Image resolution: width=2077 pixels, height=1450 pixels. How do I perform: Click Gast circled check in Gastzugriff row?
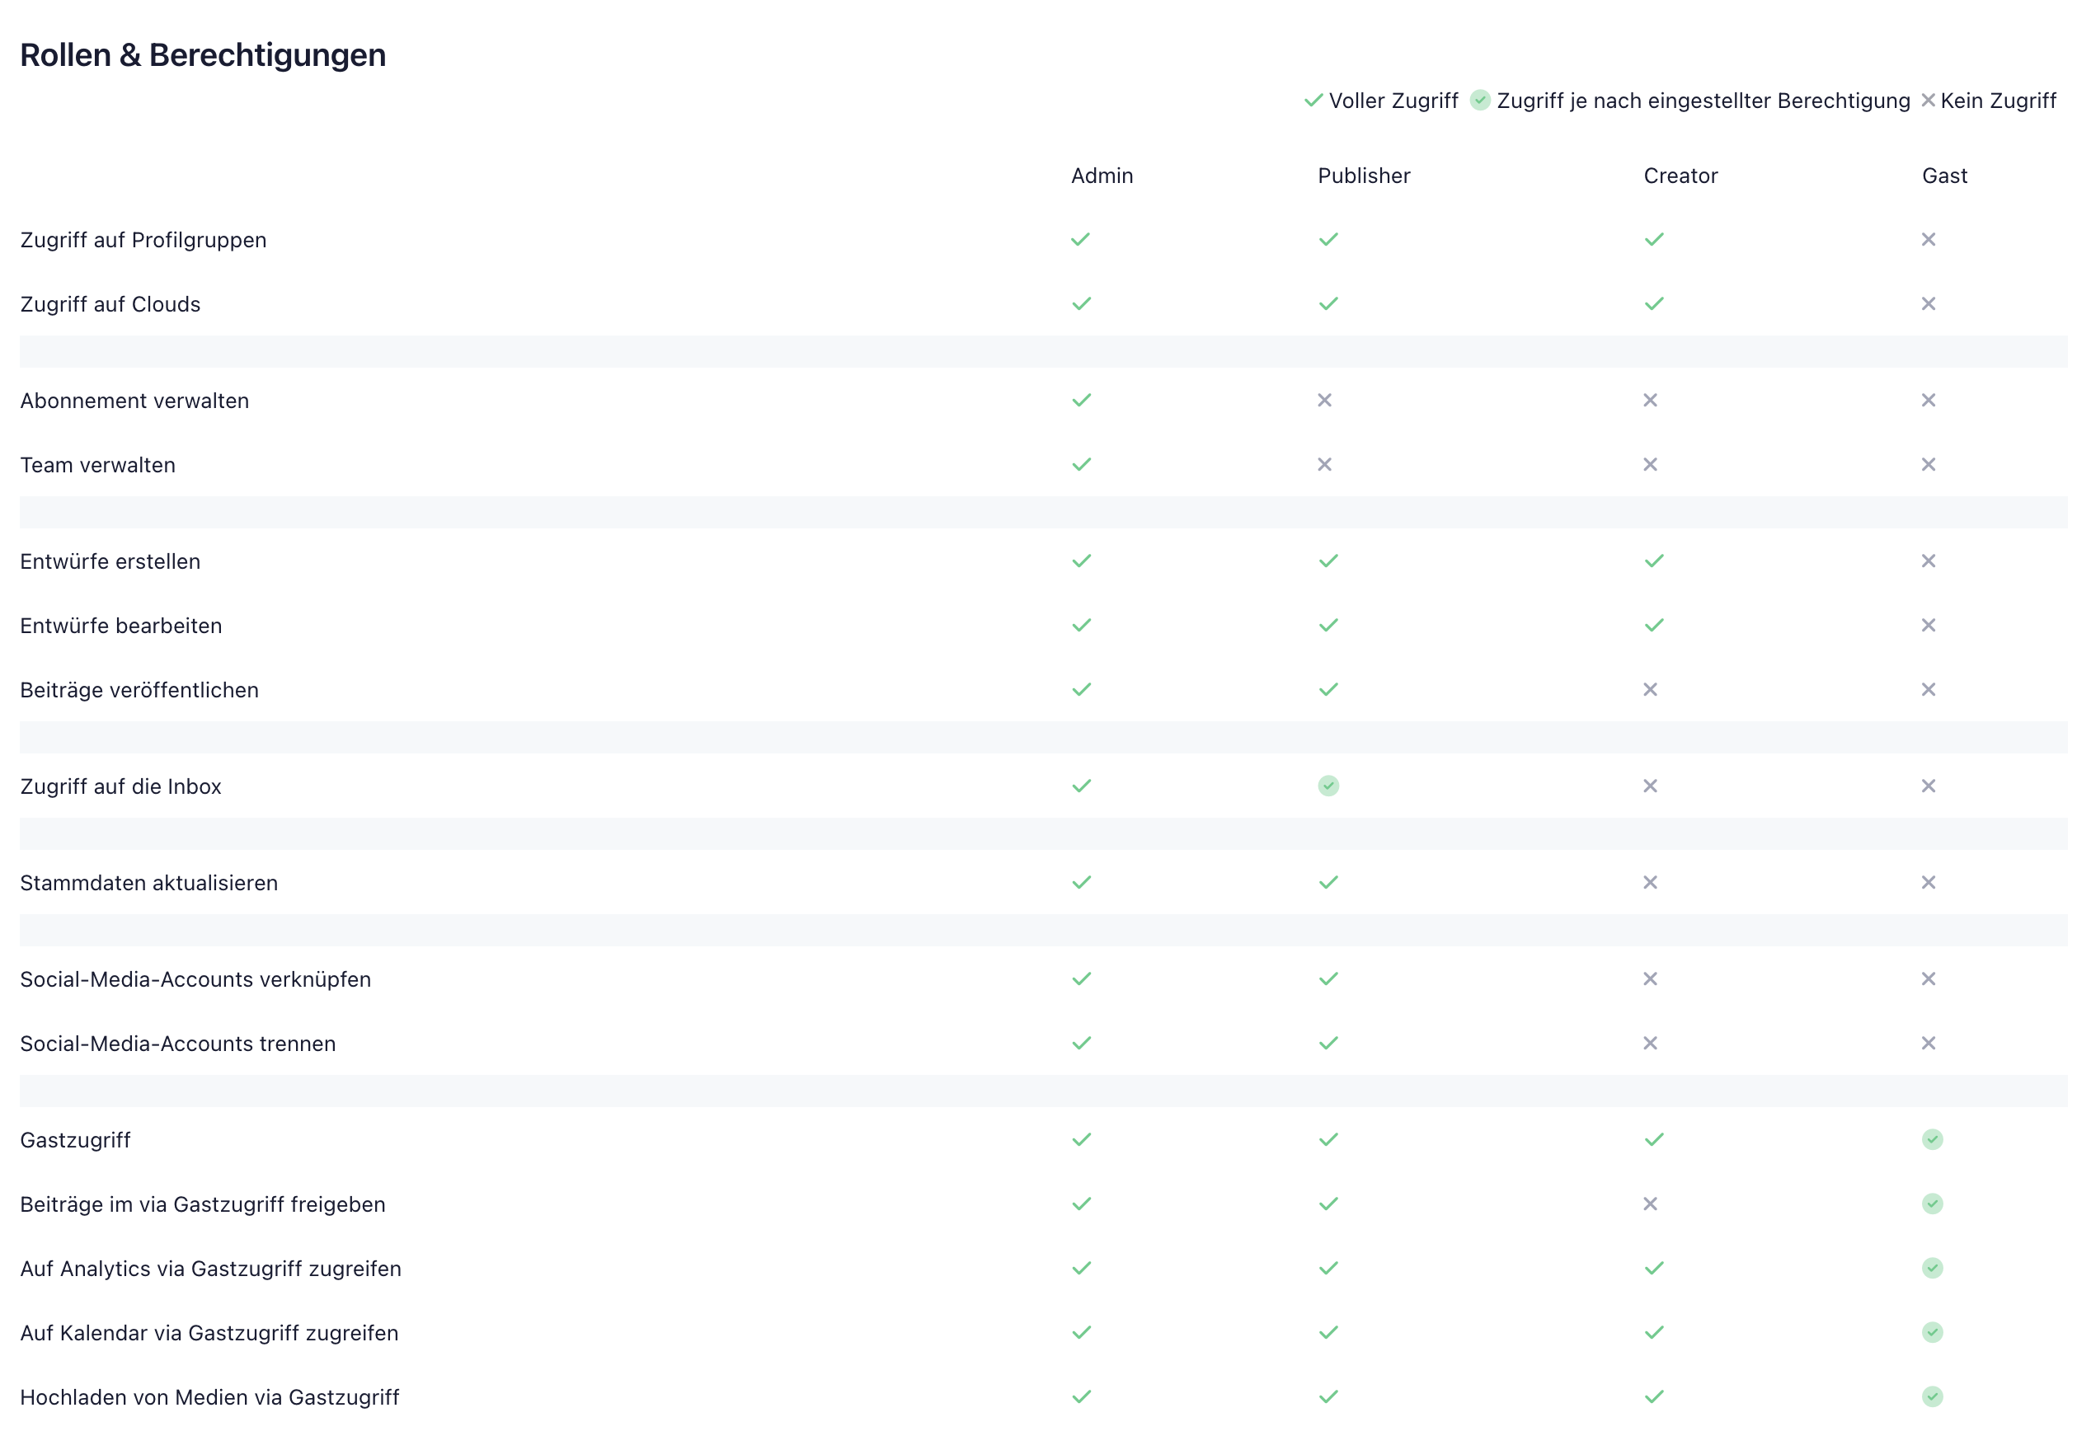point(1932,1140)
